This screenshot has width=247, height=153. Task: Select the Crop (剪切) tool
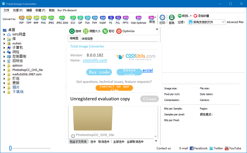108,31
